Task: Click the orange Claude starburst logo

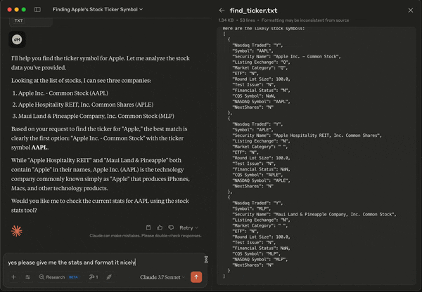Action: (x=17, y=231)
